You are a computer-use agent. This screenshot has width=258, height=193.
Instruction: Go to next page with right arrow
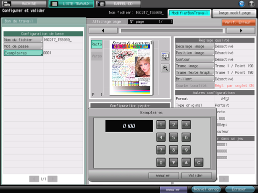[241, 30]
